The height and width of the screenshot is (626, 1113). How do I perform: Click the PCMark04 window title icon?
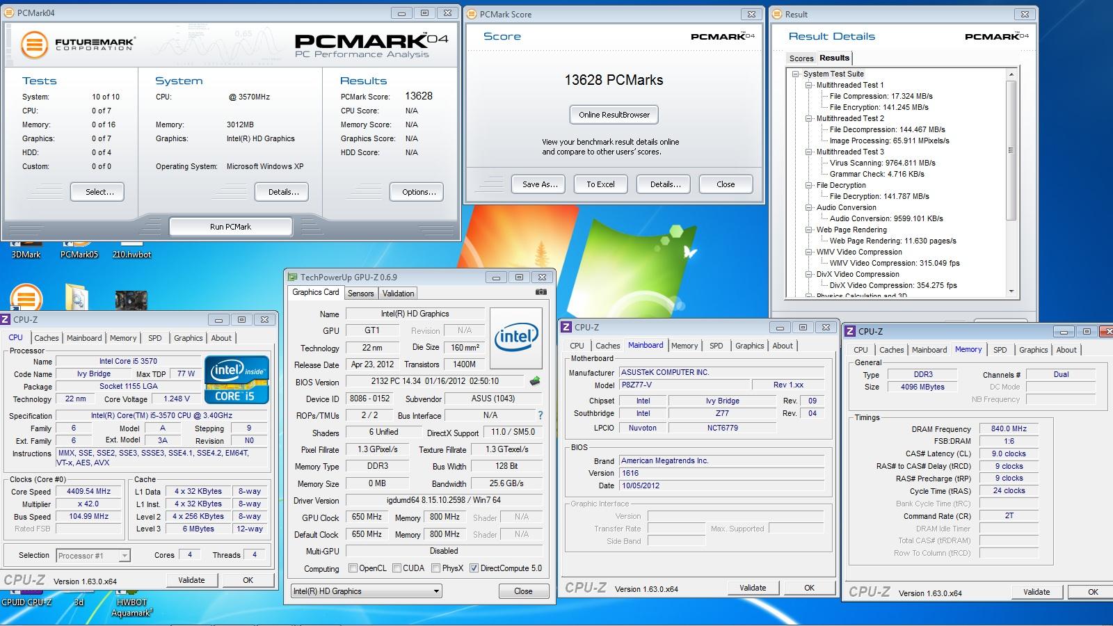(x=10, y=13)
